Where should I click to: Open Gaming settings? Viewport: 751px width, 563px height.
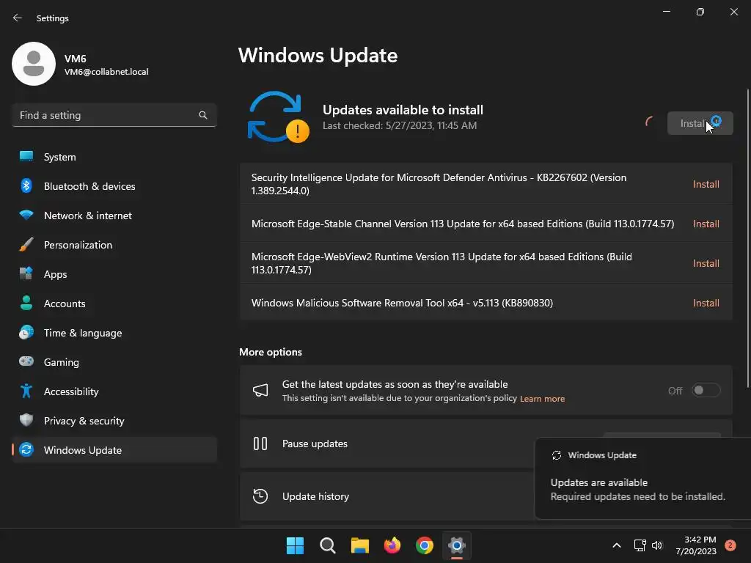(114, 361)
